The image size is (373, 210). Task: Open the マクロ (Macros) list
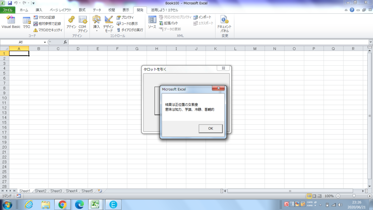click(26, 22)
